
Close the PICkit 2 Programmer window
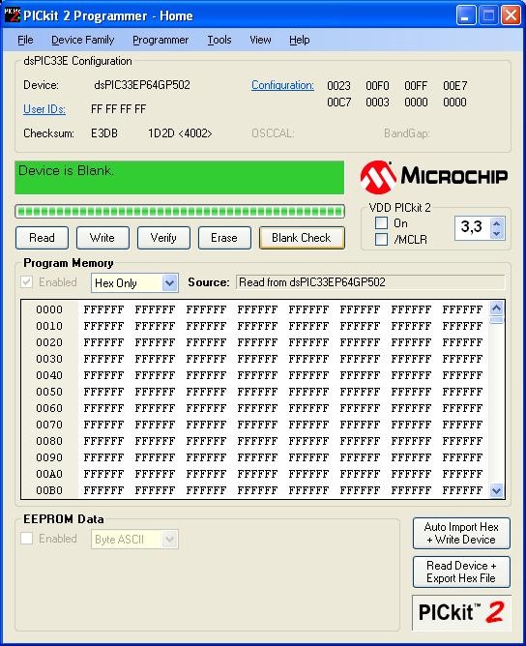[x=511, y=15]
